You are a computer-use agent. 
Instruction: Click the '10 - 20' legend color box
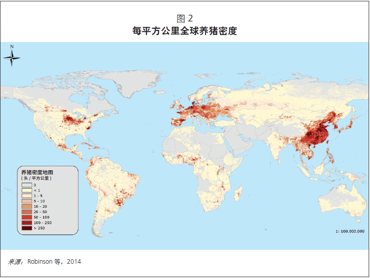click(26, 206)
